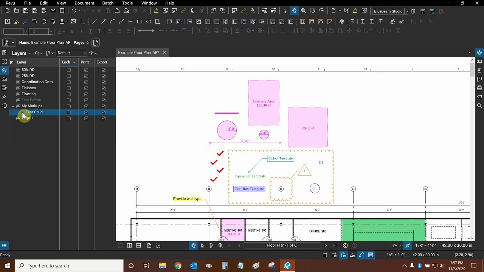Screen dimensions: 484x272
Task: Uncheck Print for Test Child layer
Action: click(86, 112)
